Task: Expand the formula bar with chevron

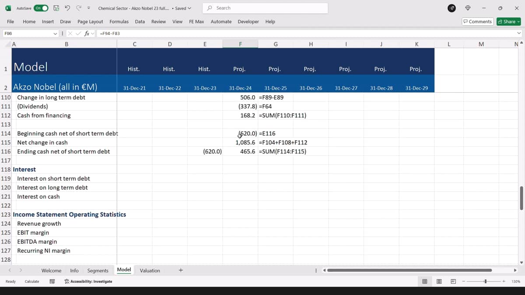Action: 519,33
